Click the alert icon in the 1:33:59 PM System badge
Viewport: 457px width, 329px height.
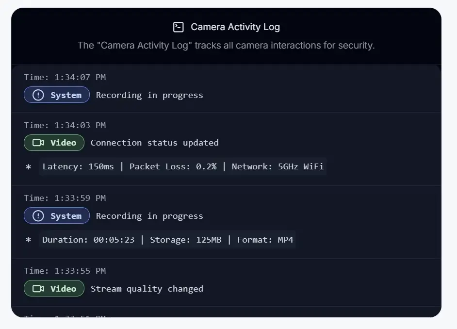(x=38, y=216)
